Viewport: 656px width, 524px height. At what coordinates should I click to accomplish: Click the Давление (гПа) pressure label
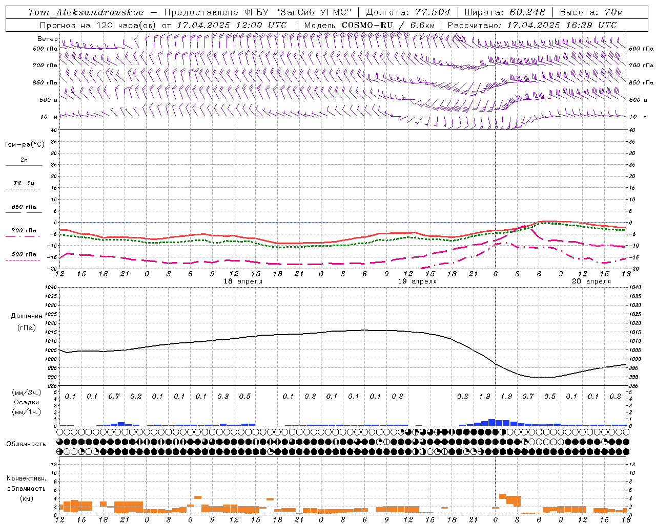[x=26, y=322]
